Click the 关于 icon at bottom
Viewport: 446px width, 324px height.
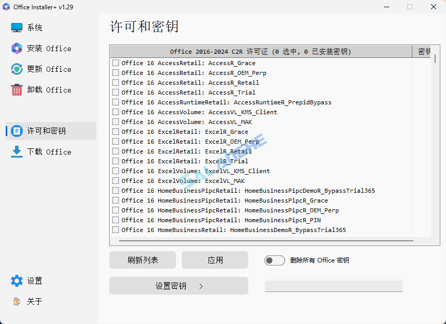pyautogui.click(x=16, y=301)
